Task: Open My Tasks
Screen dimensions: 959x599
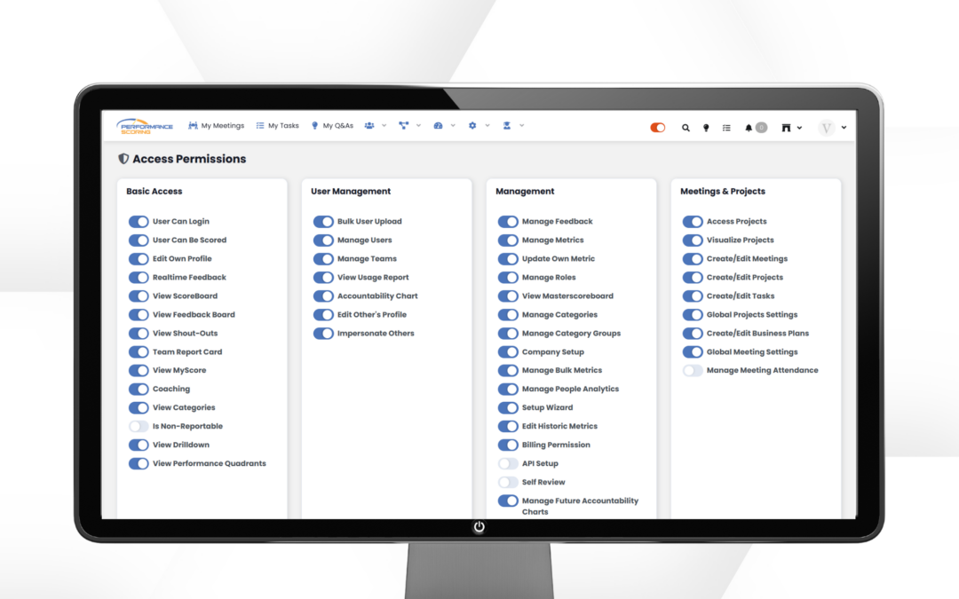Action: coord(277,125)
